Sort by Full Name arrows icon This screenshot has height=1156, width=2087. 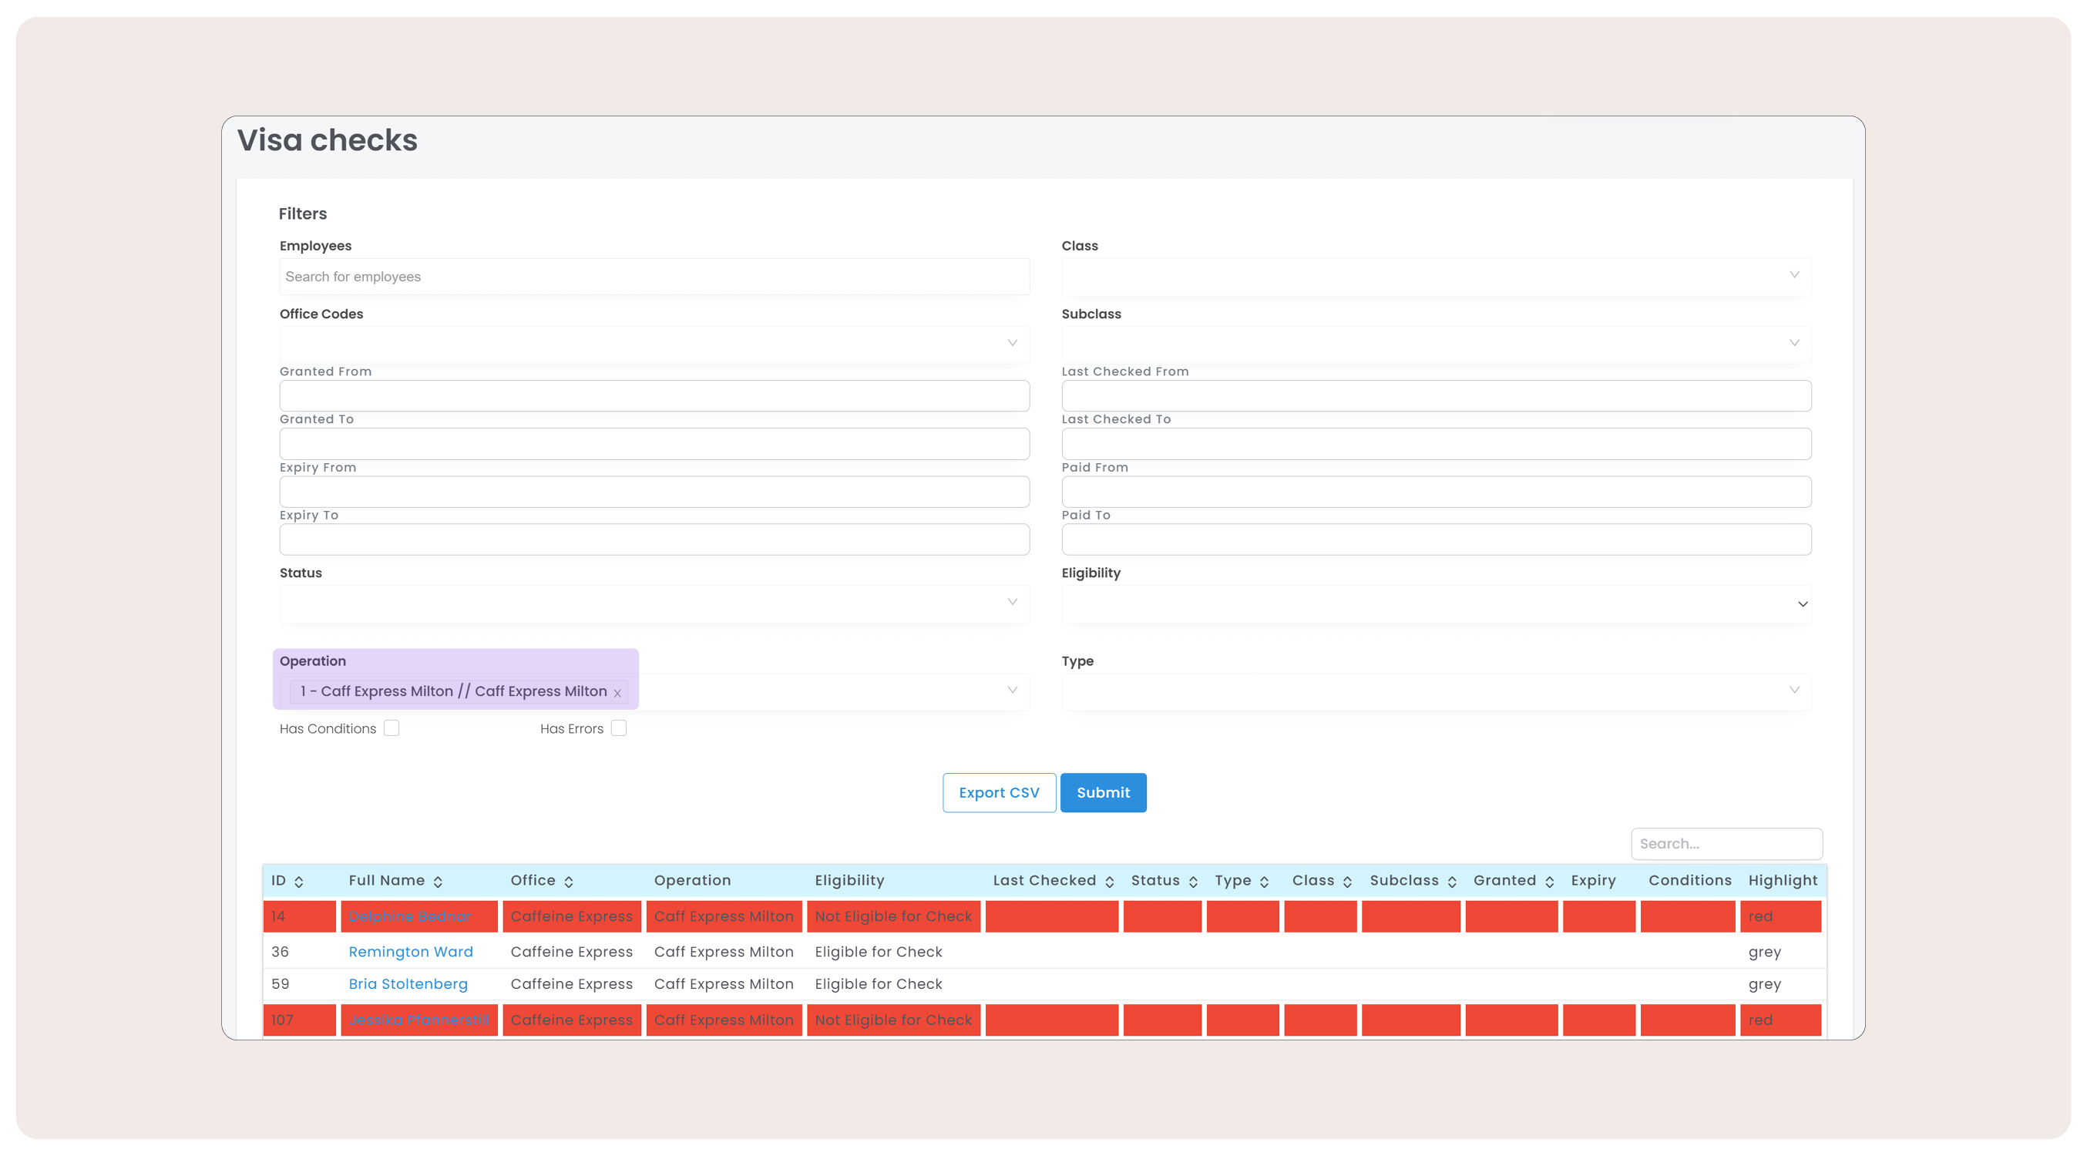[439, 882]
